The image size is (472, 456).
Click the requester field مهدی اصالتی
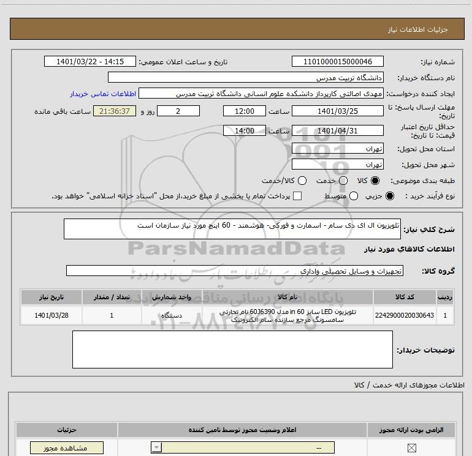[261, 93]
